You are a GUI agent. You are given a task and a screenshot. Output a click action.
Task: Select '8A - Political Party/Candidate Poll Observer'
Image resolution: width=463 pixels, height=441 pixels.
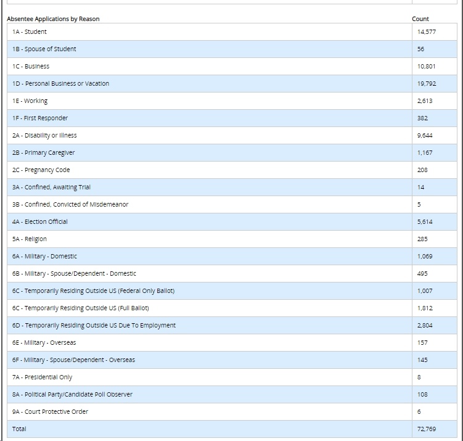[72, 395]
